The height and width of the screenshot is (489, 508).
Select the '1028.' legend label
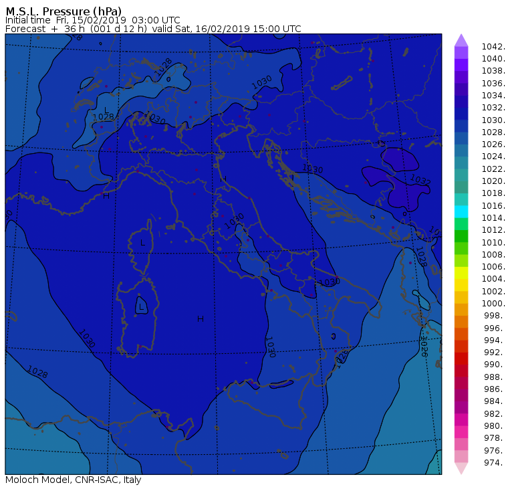point(493,132)
